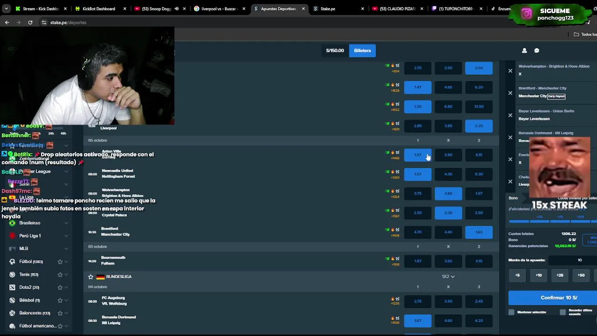Add +25 to the bet amount
Viewport: 597px width, 336px height.
click(560, 275)
